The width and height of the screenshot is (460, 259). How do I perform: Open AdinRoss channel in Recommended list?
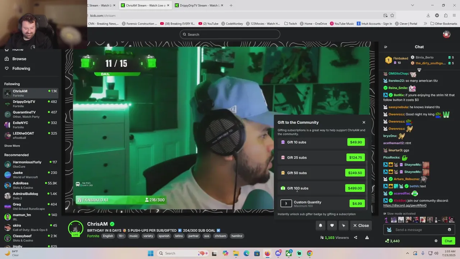pos(30,185)
